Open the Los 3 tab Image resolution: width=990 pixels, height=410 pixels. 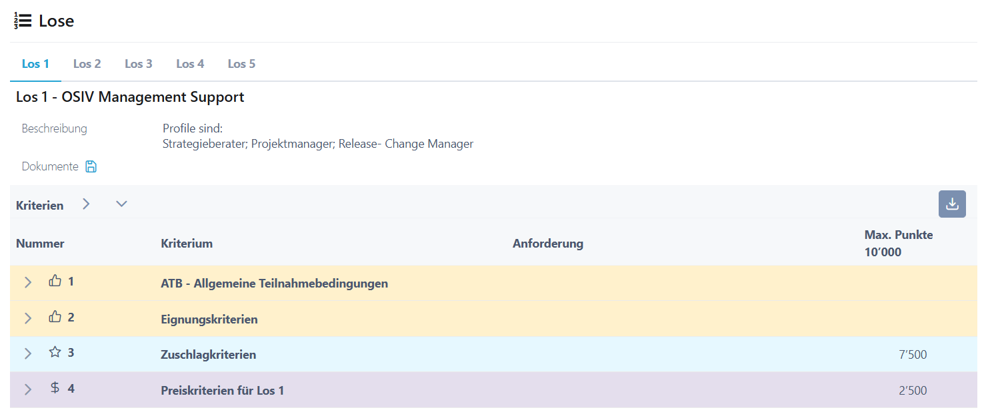[x=139, y=64]
